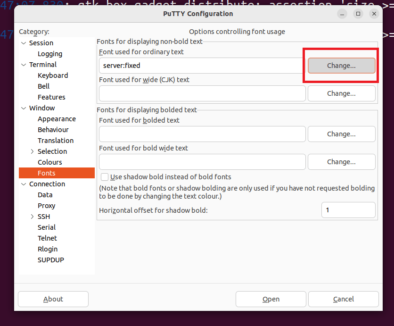Open the Logging category
Screen dimensions: 394x326
50,54
